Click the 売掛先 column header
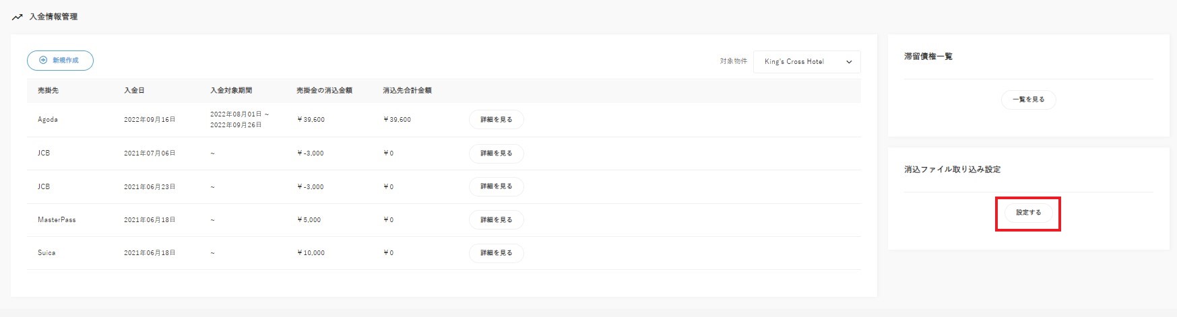The width and height of the screenshot is (1177, 317). (x=48, y=90)
